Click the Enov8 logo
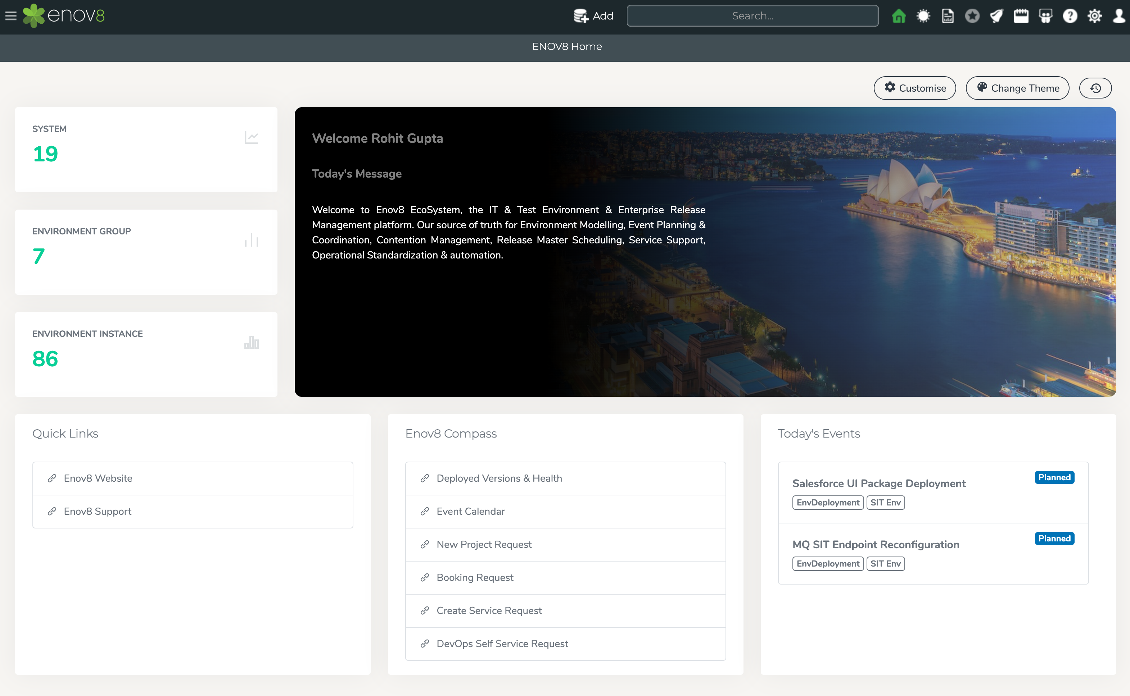The width and height of the screenshot is (1130, 696). coord(64,16)
